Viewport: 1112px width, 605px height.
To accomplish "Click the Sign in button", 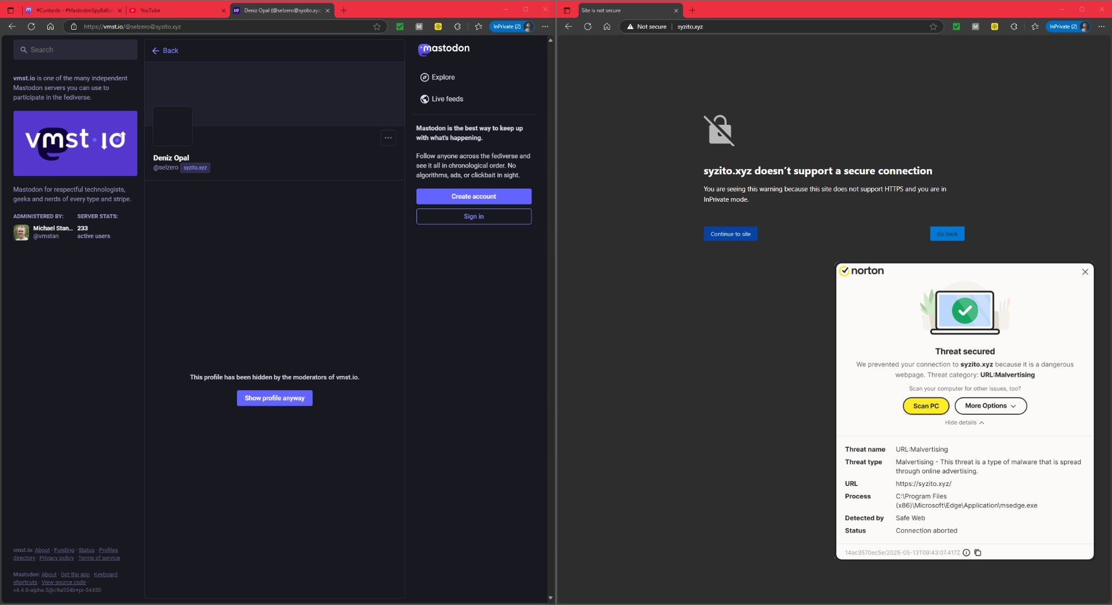I will click(x=474, y=216).
